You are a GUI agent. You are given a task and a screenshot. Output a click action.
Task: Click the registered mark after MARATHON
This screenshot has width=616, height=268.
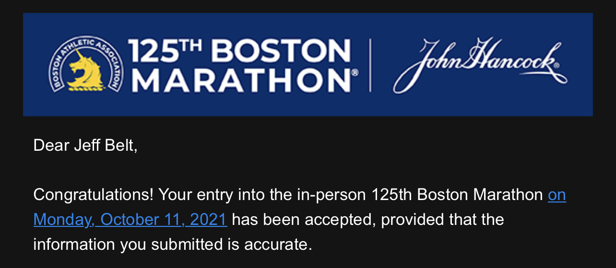355,72
